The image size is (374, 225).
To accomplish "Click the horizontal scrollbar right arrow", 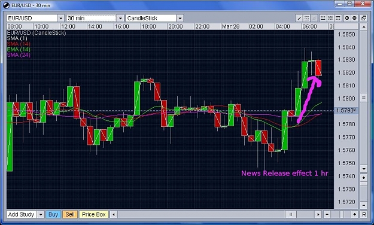I will pos(318,214).
